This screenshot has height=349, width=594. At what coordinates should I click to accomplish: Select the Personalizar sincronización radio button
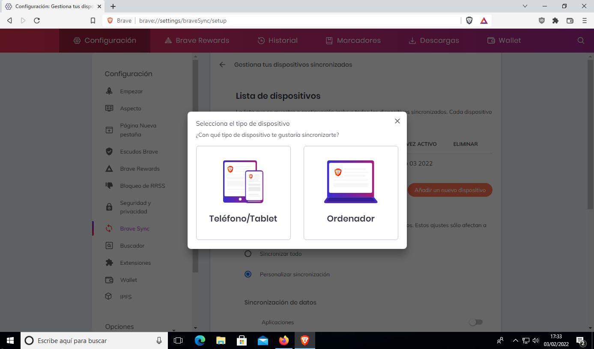tap(248, 274)
